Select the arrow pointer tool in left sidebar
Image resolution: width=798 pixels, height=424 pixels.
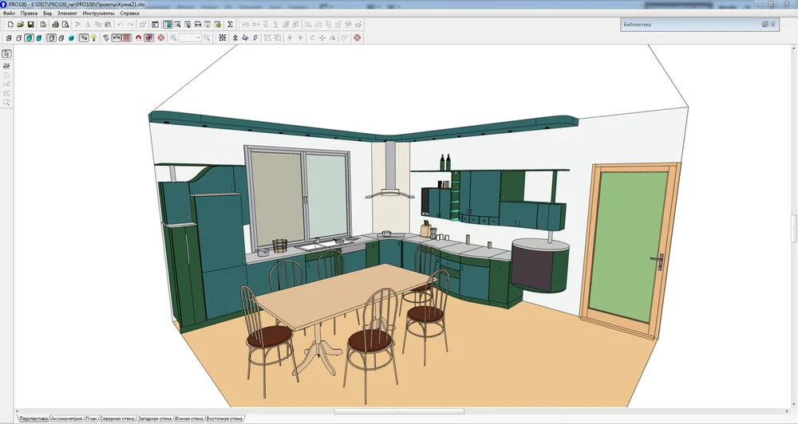click(6, 53)
